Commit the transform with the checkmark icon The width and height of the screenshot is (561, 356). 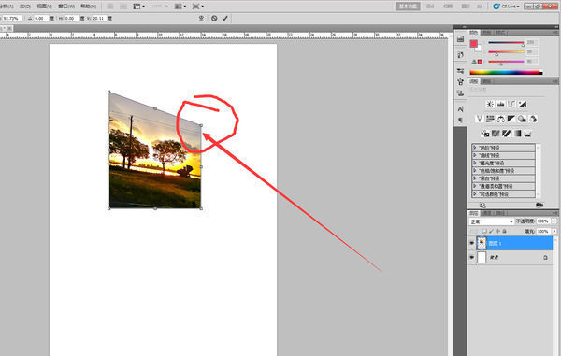click(225, 19)
